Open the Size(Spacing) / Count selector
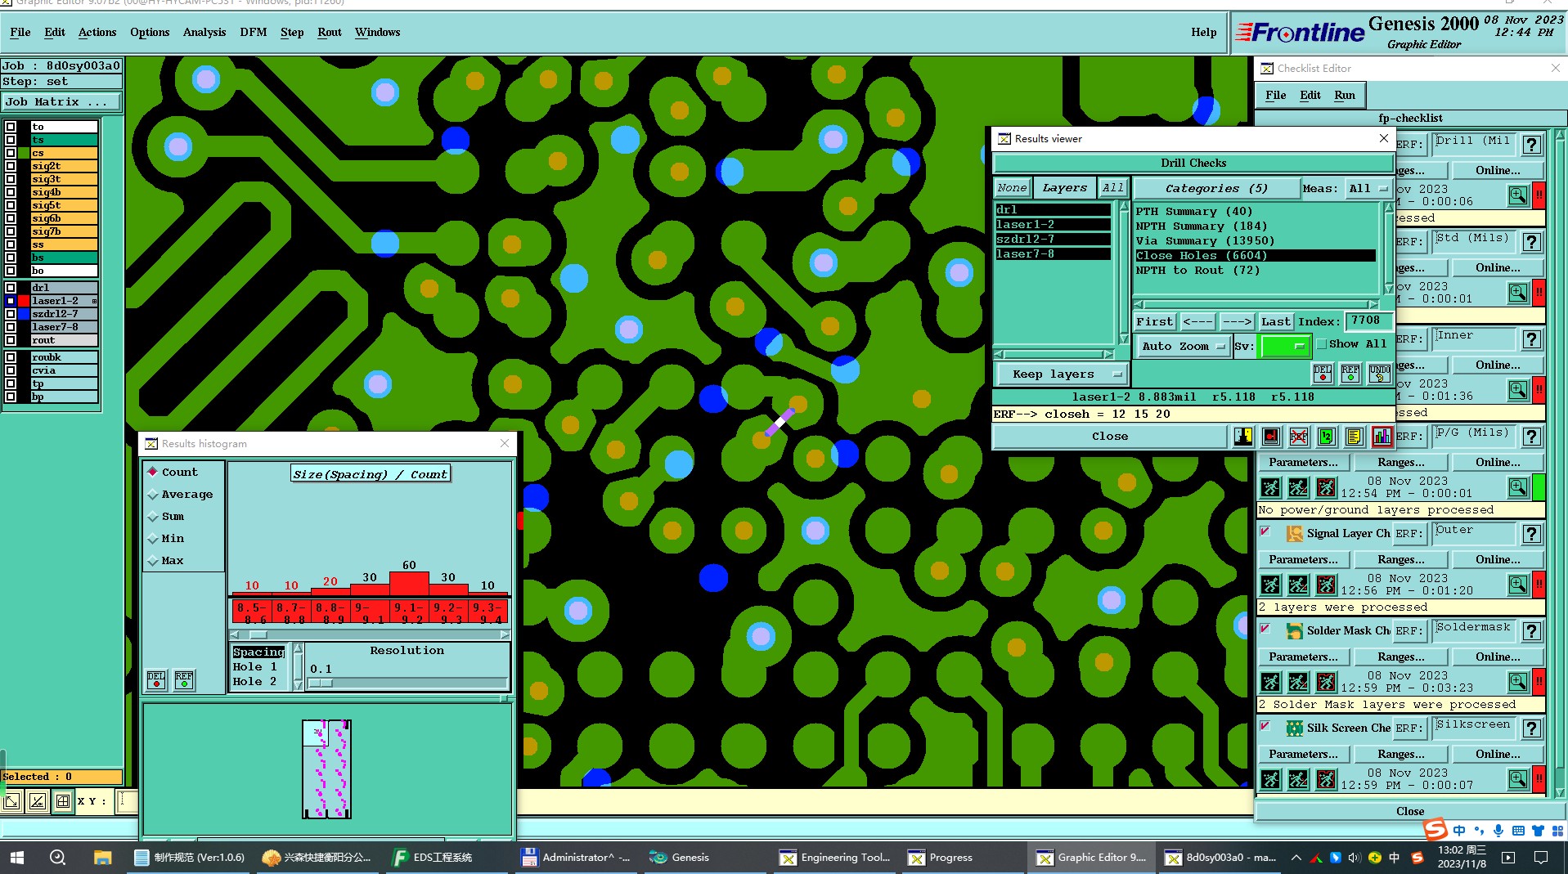Screen dimensions: 1568x874 (x=371, y=474)
